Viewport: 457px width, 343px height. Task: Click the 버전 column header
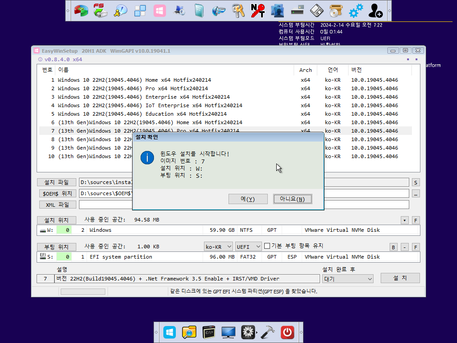(x=380, y=70)
